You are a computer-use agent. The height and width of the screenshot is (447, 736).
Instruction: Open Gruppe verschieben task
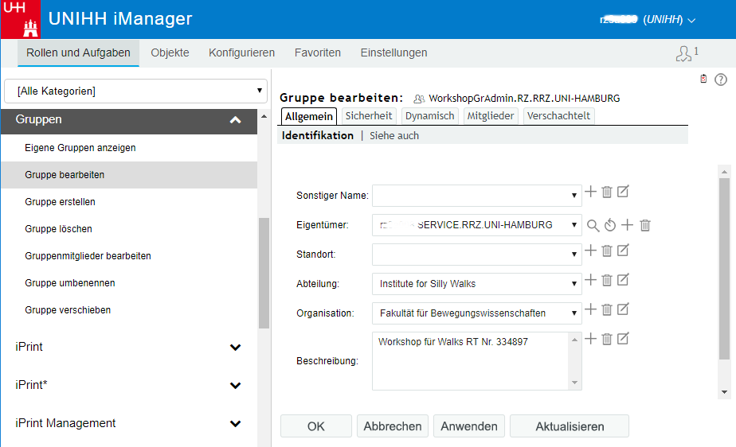tap(129, 310)
